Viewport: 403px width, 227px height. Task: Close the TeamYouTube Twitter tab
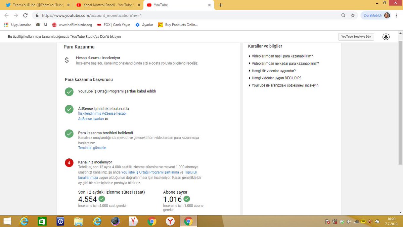[x=69, y=5]
